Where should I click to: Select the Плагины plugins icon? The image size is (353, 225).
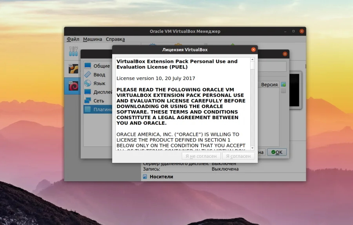click(x=88, y=109)
